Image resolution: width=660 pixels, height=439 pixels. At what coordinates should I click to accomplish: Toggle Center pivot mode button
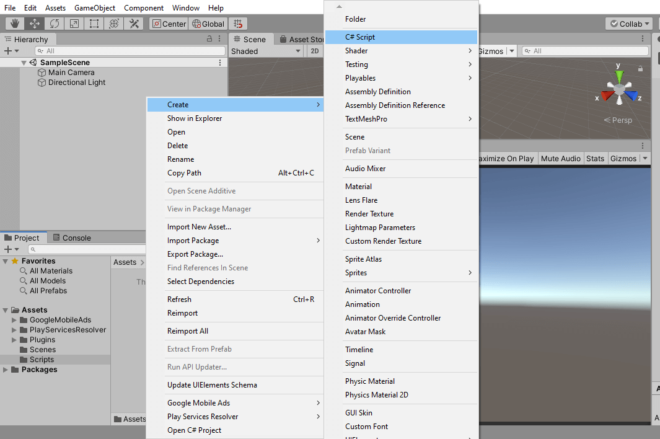(169, 24)
